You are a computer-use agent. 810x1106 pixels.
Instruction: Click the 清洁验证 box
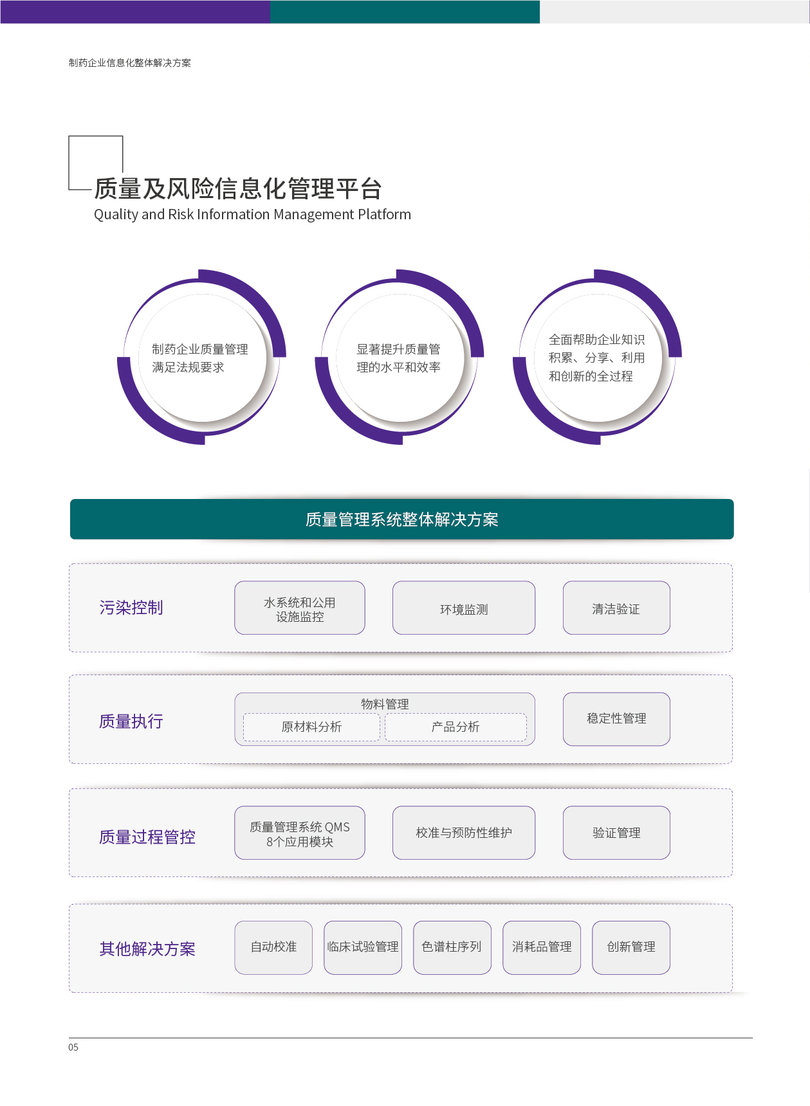616,608
